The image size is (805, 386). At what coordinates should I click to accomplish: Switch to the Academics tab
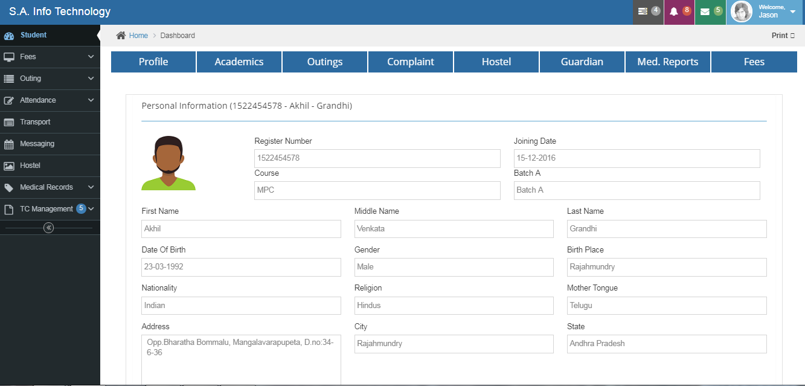coord(239,62)
